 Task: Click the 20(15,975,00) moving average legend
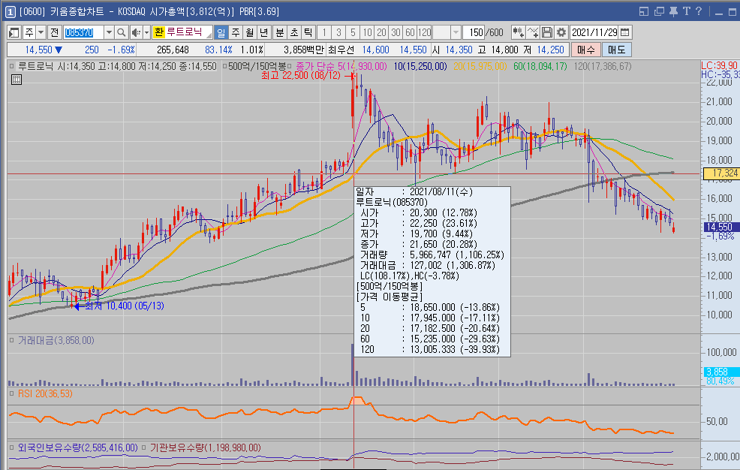[x=480, y=67]
